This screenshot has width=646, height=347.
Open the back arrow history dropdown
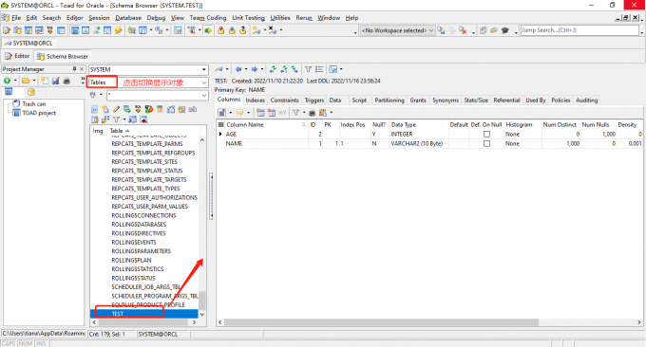246,69
